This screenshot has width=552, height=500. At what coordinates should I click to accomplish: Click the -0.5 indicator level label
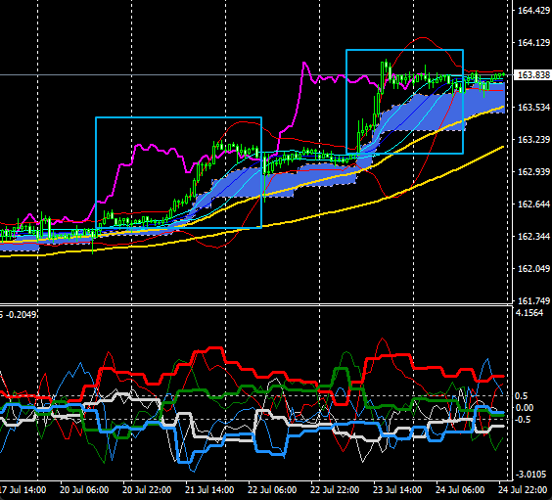[x=522, y=420]
